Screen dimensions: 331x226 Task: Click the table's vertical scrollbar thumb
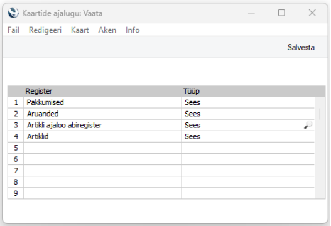pos(320,114)
